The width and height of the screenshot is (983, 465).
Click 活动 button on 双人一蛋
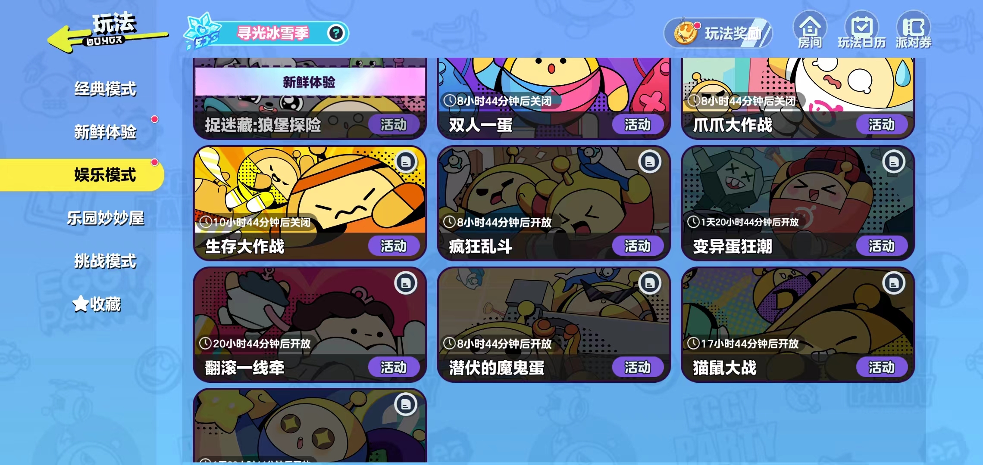637,125
